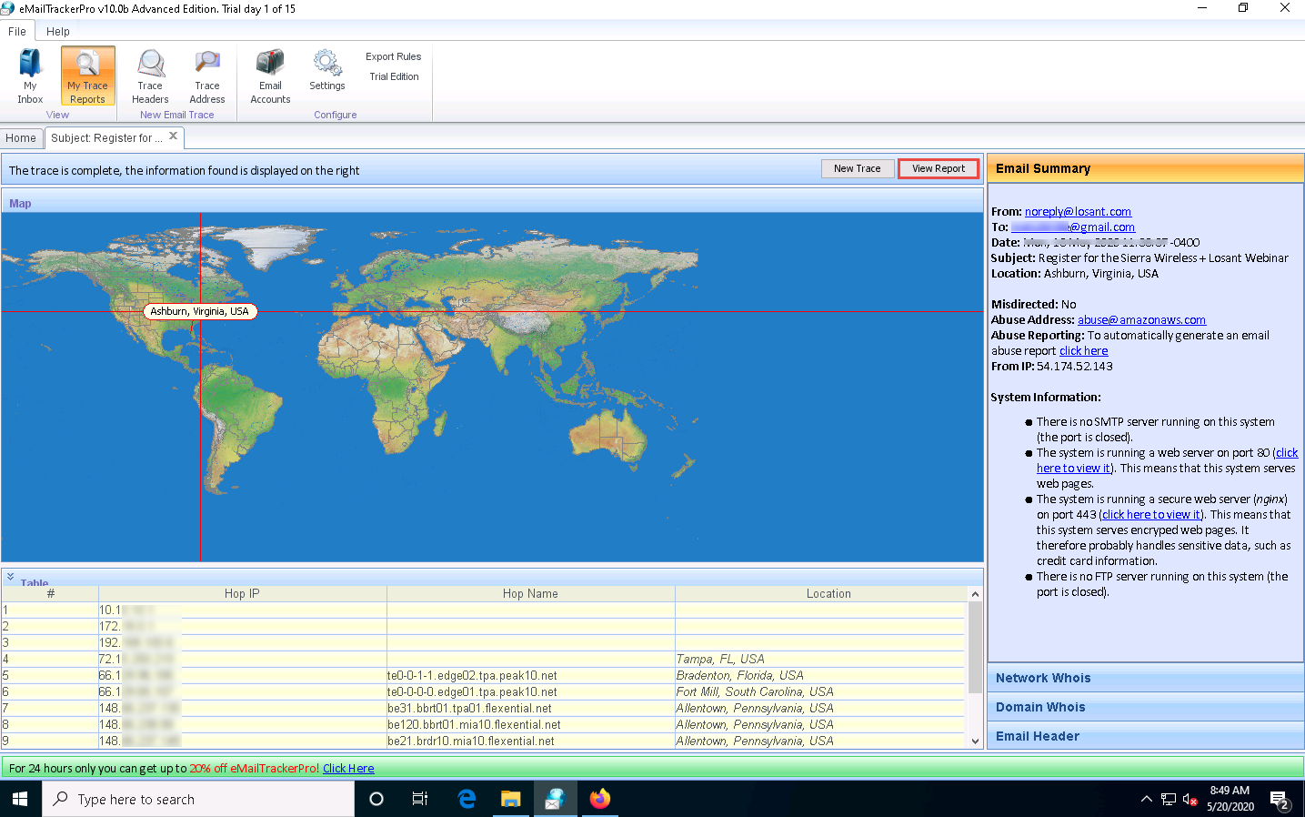Switch to the Home tab
The image size is (1305, 817).
(x=21, y=138)
